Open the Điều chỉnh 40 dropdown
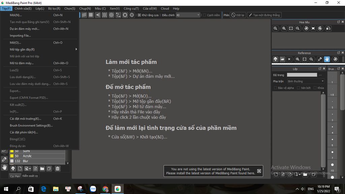This screenshot has height=194, width=345. point(188,15)
